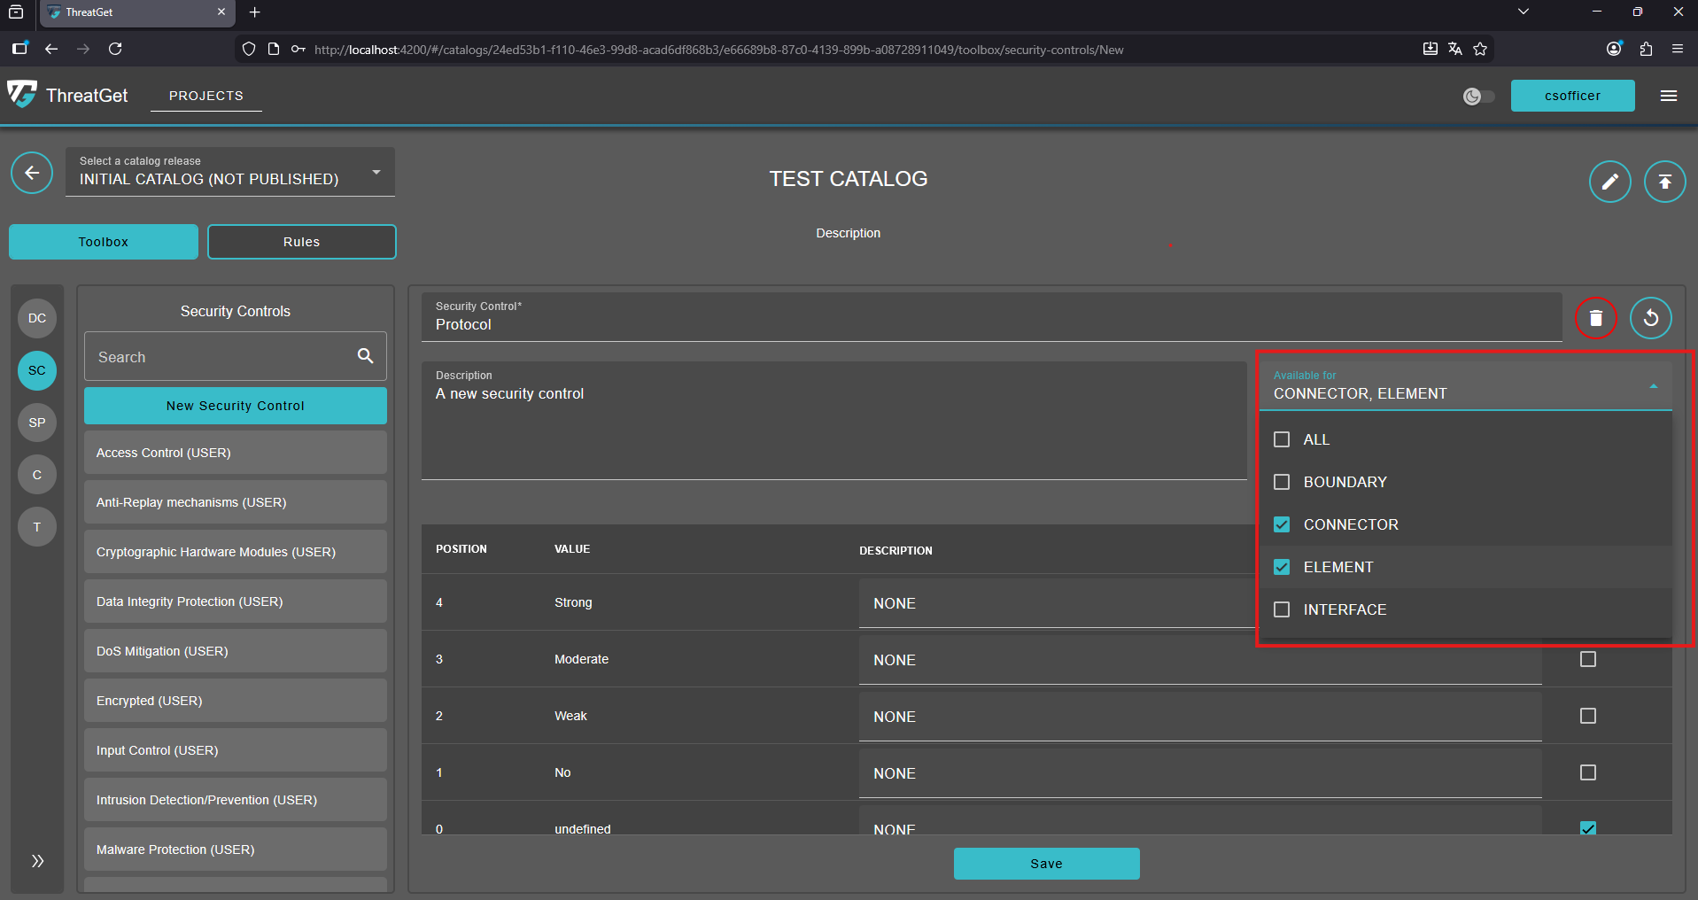
Task: Click the publish catalog upload icon
Action: tap(1664, 182)
